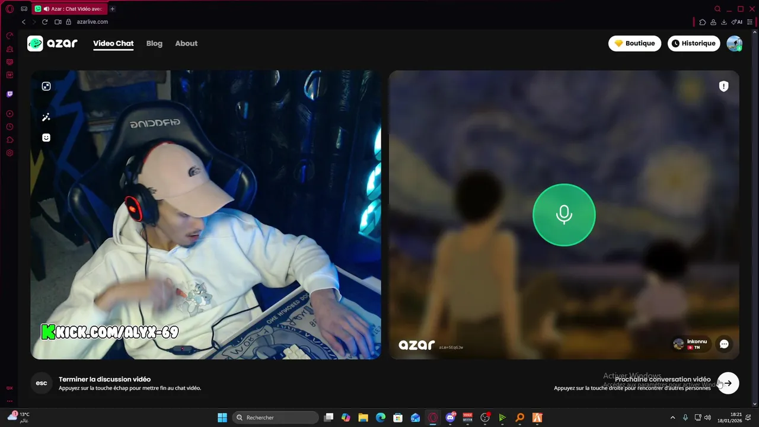Open volume control in system tray
759x427 pixels.
click(x=707, y=418)
